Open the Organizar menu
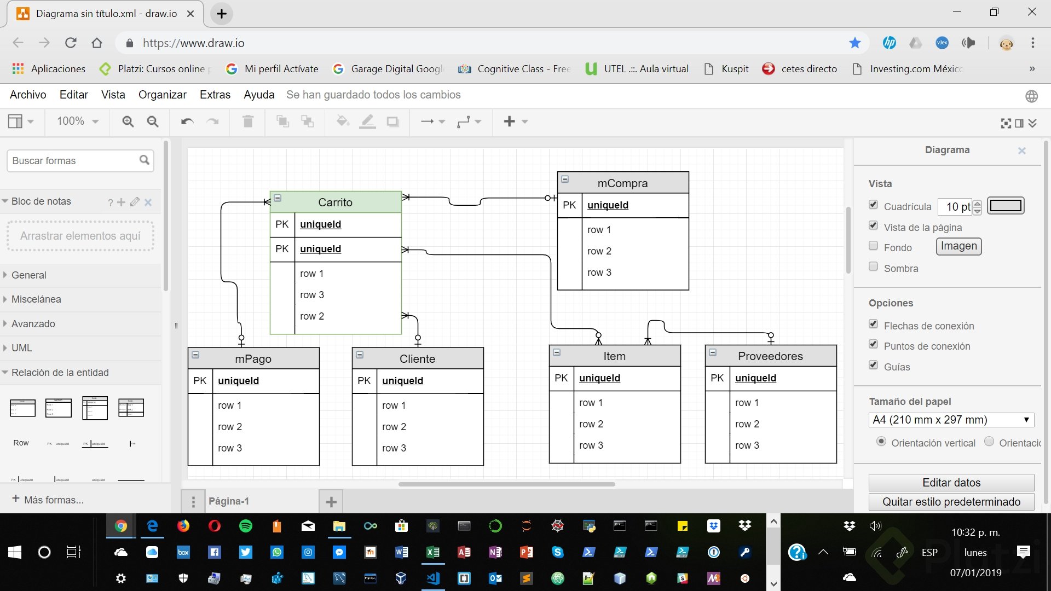 [162, 95]
